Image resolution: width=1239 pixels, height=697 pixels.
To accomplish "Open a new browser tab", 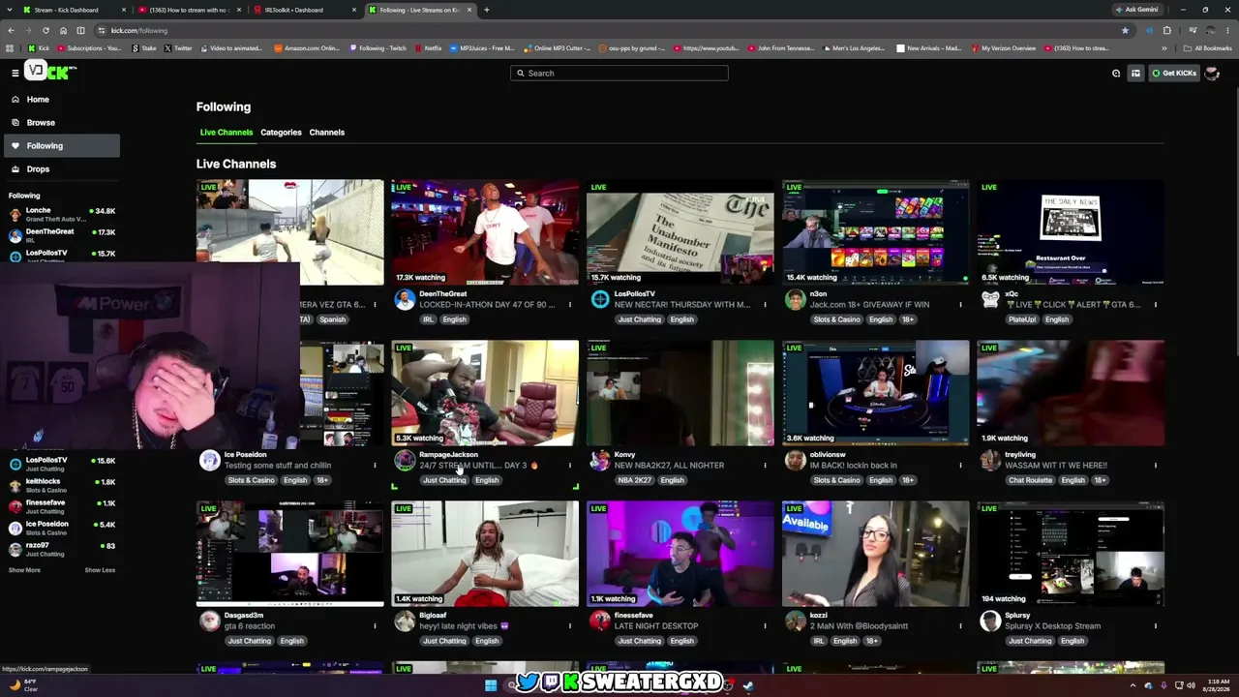I will (486, 10).
